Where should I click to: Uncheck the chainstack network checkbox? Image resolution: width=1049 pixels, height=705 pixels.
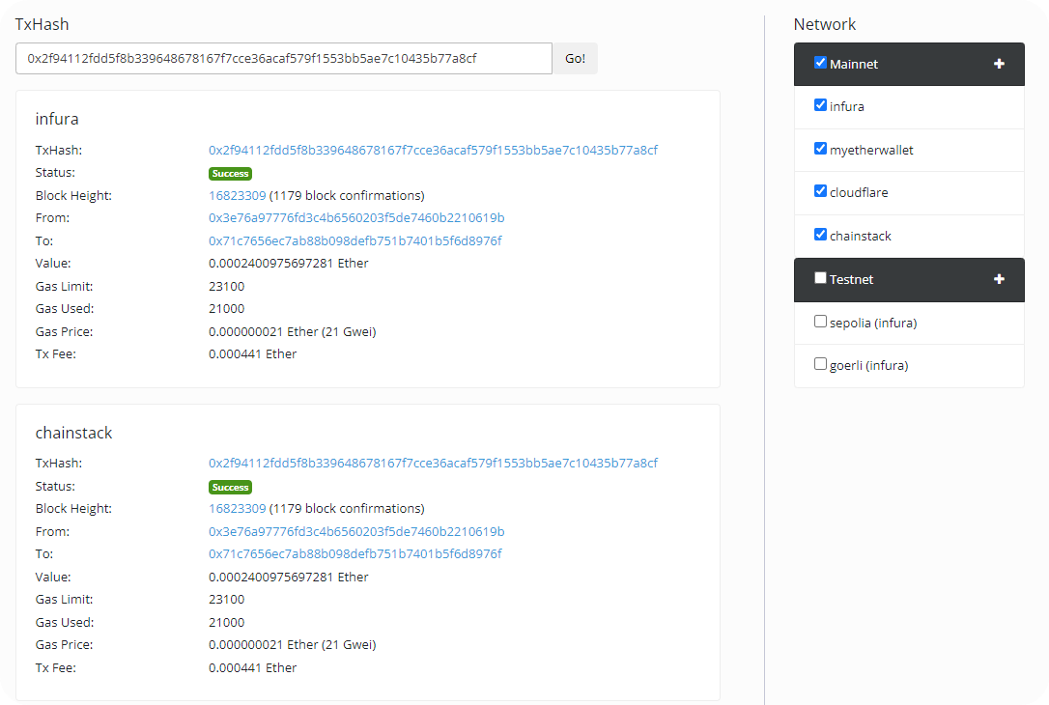(820, 235)
